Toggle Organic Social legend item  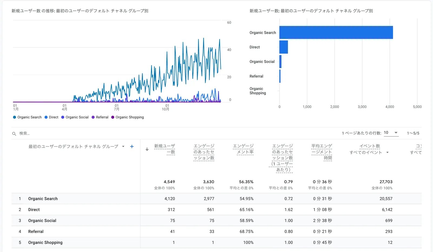(75, 117)
